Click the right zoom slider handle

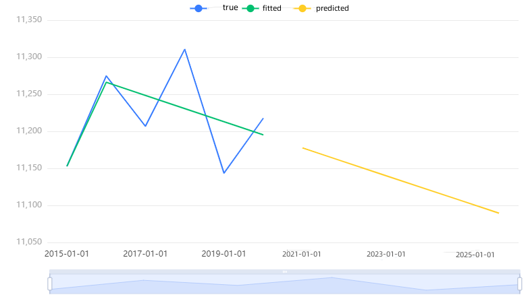[x=520, y=284]
